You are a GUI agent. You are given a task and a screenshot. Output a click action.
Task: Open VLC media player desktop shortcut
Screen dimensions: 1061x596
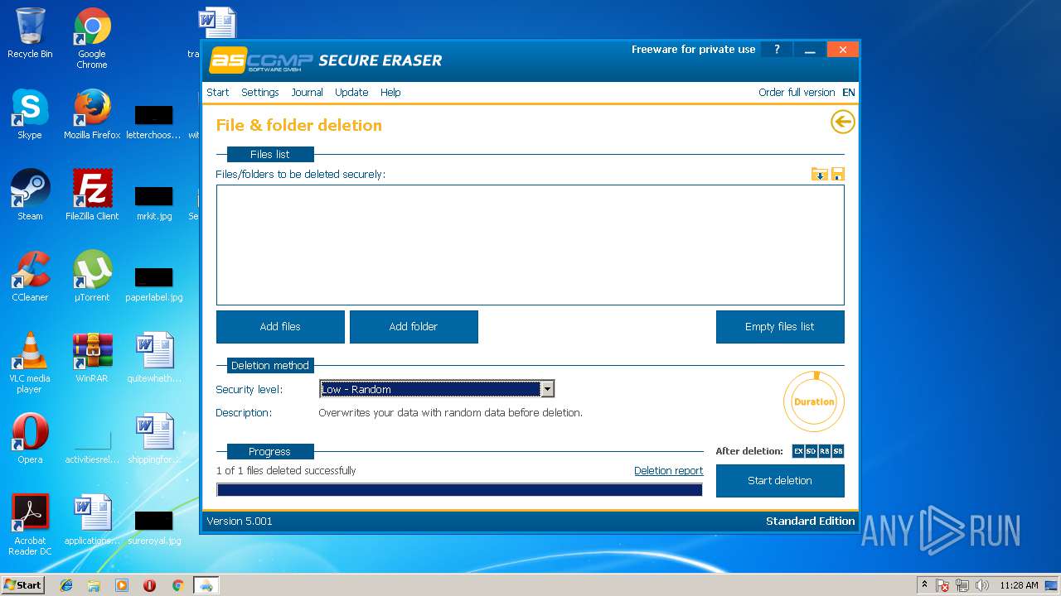pos(30,363)
